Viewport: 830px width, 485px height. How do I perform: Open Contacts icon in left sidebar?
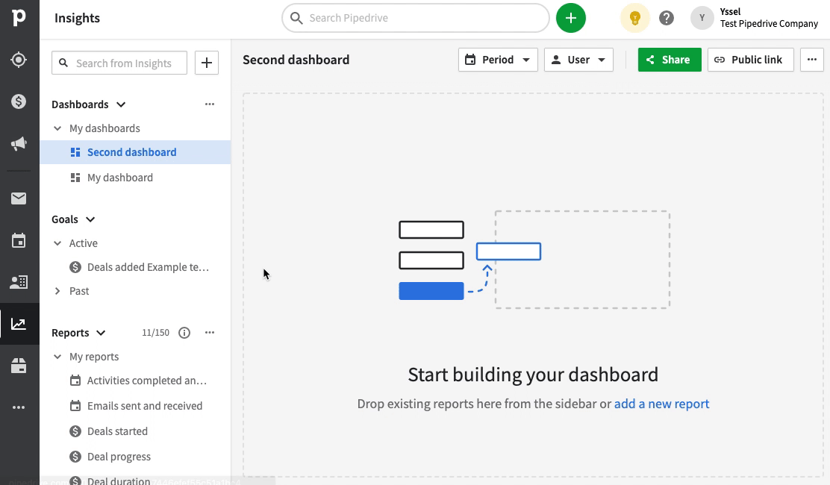pos(19,282)
